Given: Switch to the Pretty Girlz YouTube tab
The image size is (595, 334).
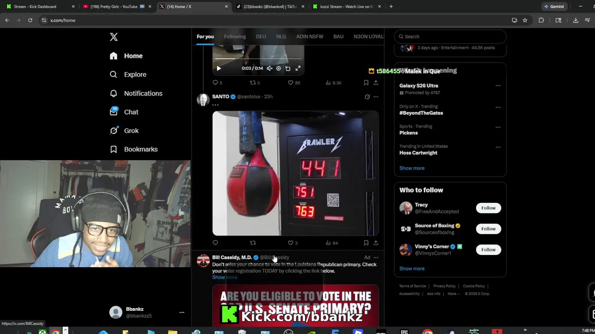Looking at the screenshot, I should 117,6.
